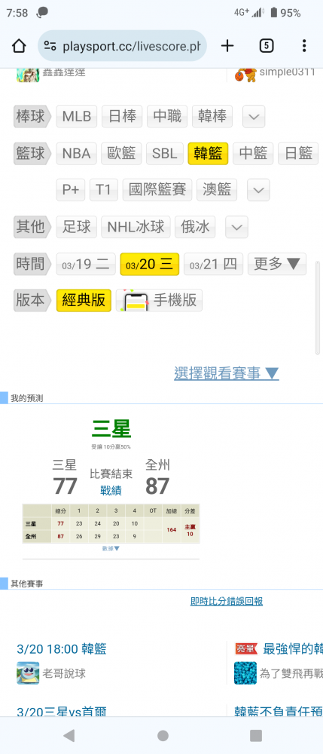Select the 03/19 二 date
The image size is (323, 754).
coord(85,264)
